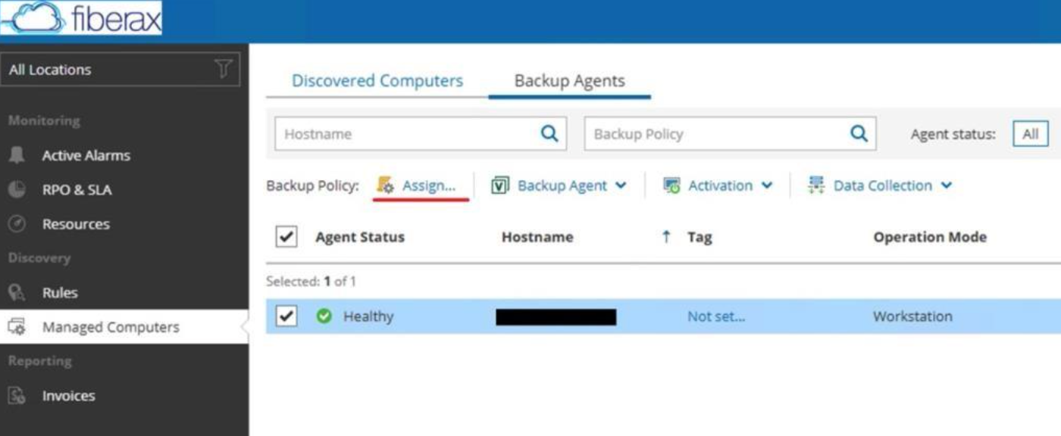Click into the Hostname search field
This screenshot has width=1061, height=436.
click(421, 133)
